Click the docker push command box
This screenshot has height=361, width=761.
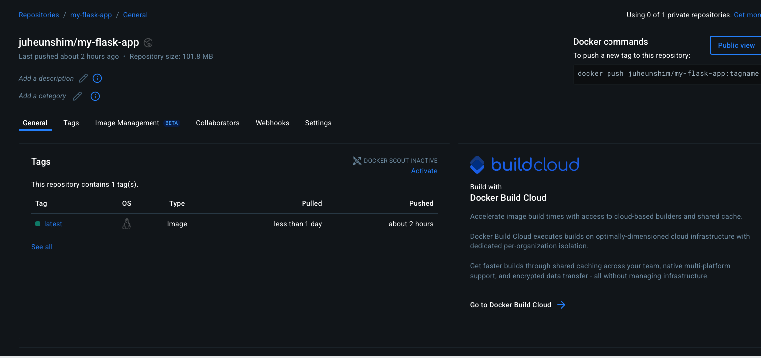coord(667,74)
